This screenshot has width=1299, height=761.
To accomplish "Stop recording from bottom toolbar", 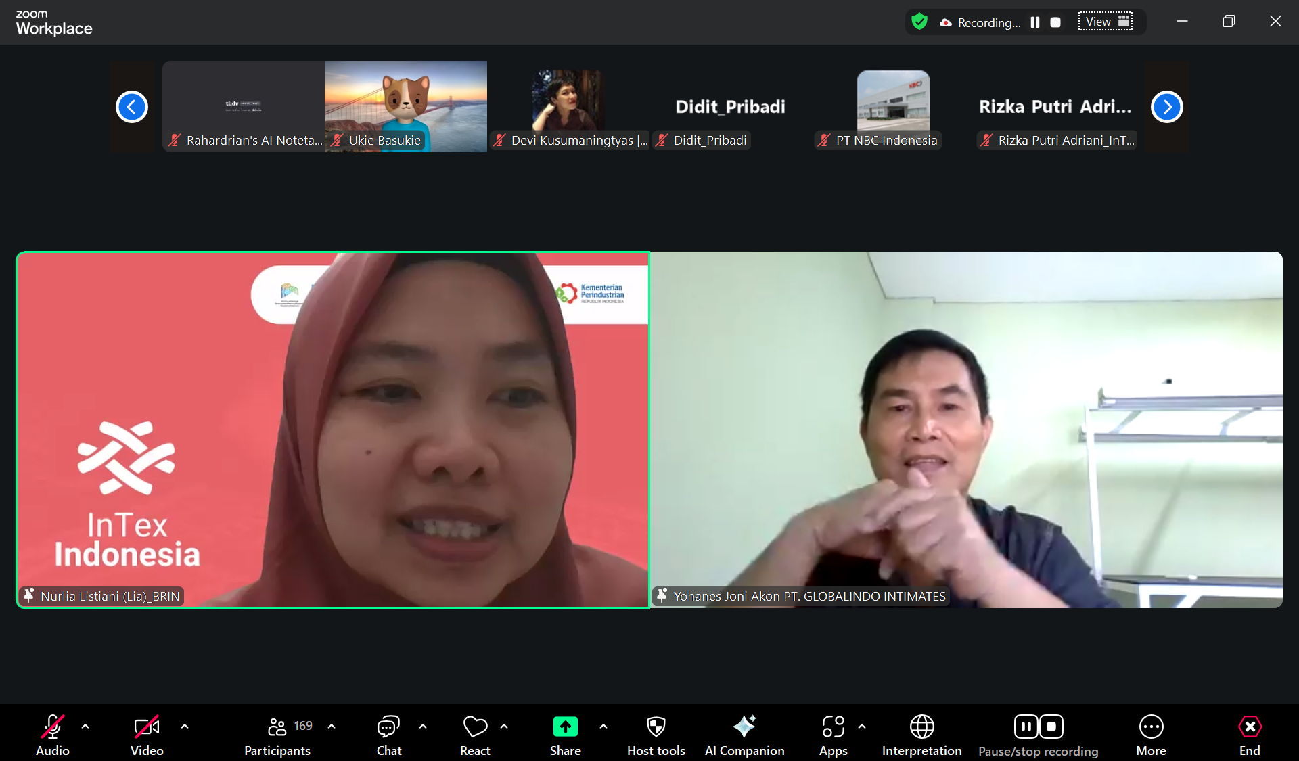I will [x=1051, y=727].
